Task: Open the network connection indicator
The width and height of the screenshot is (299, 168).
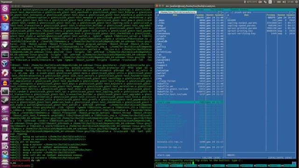Action: 265,2
